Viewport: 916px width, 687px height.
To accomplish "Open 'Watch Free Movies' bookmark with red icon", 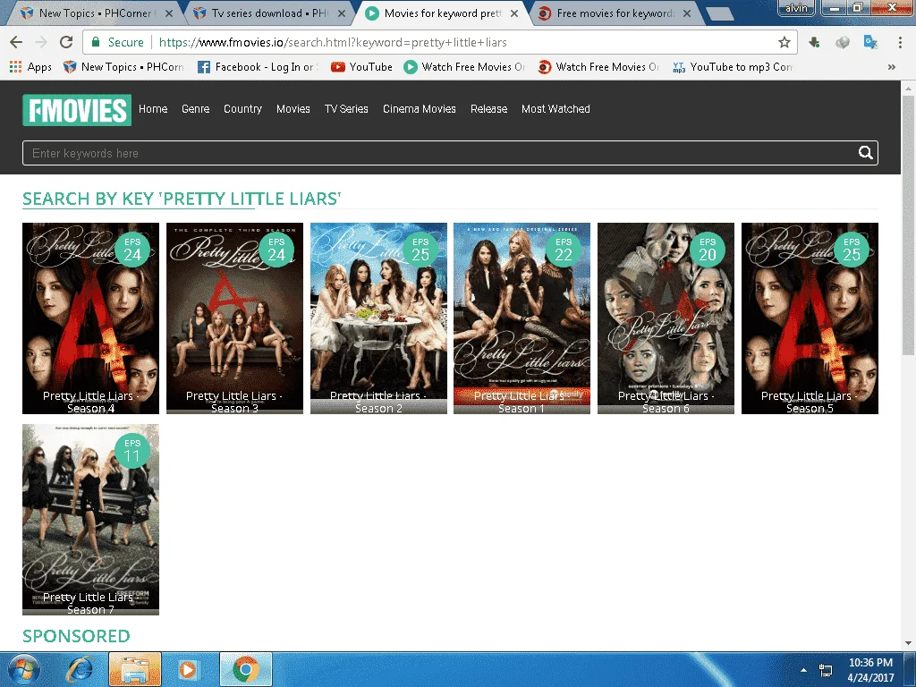I will (598, 66).
